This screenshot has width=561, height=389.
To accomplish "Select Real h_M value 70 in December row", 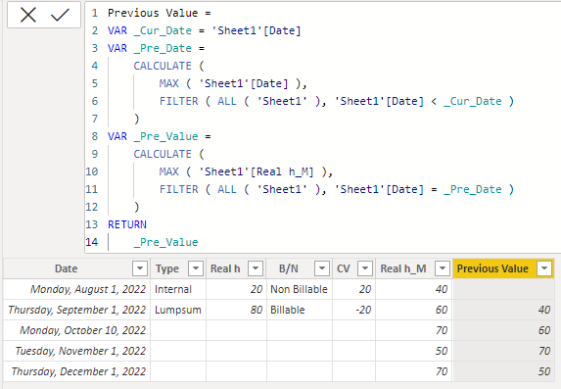I will coord(414,371).
